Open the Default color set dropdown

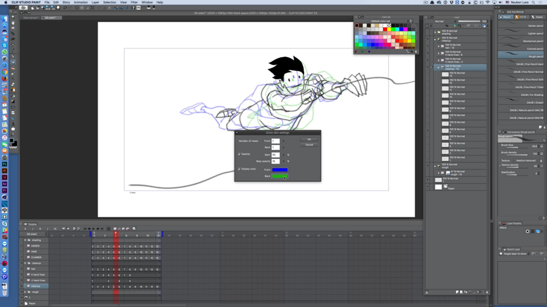click(x=382, y=21)
